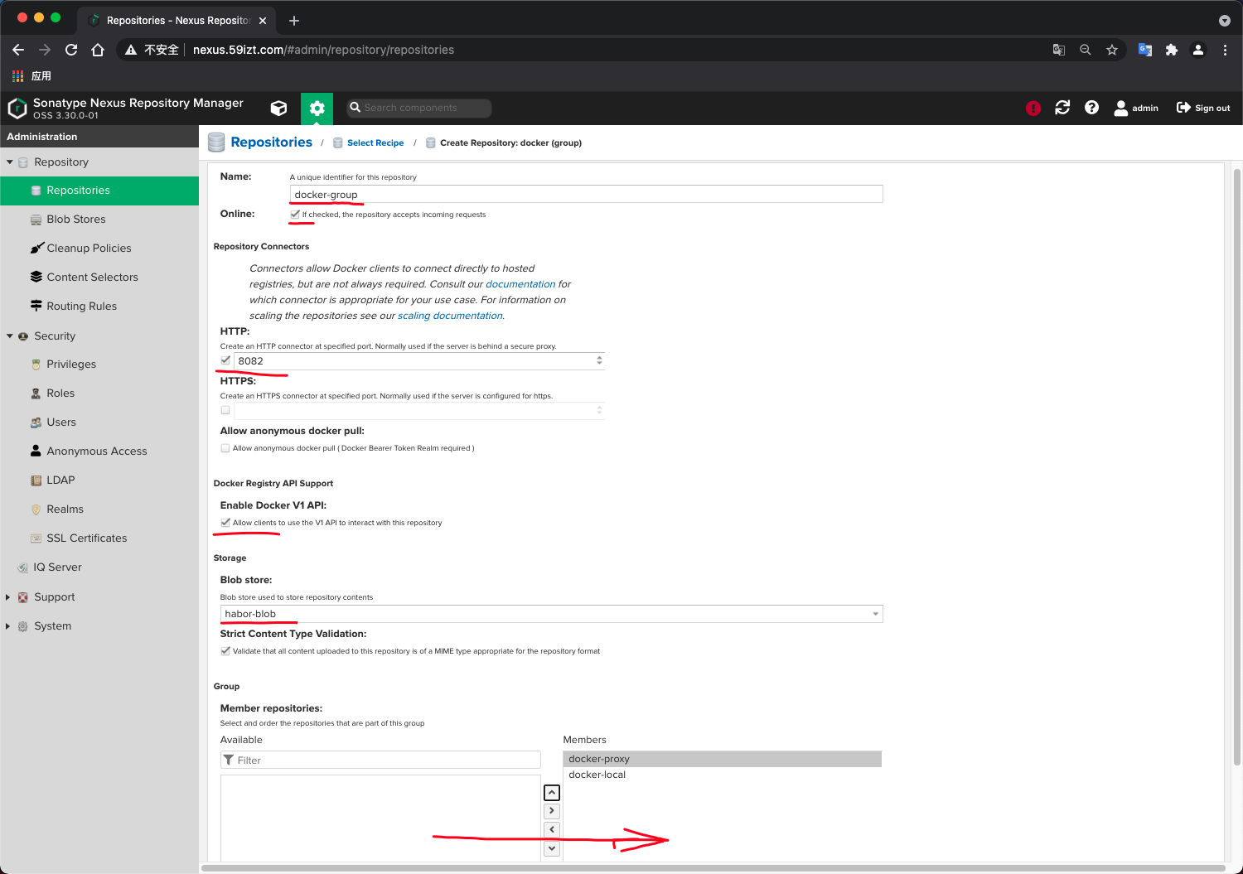This screenshot has height=874, width=1243.
Task: Click Repositories breadcrumb heading
Action: coord(271,142)
